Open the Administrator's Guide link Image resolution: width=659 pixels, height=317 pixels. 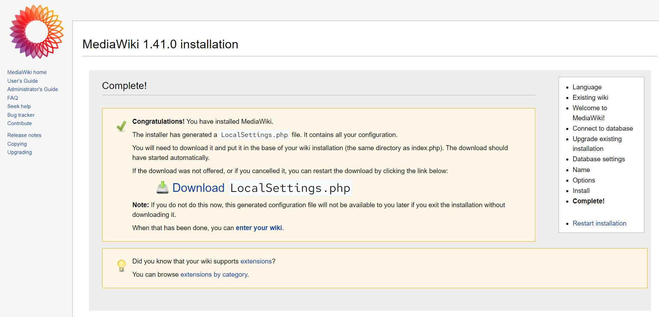click(33, 89)
